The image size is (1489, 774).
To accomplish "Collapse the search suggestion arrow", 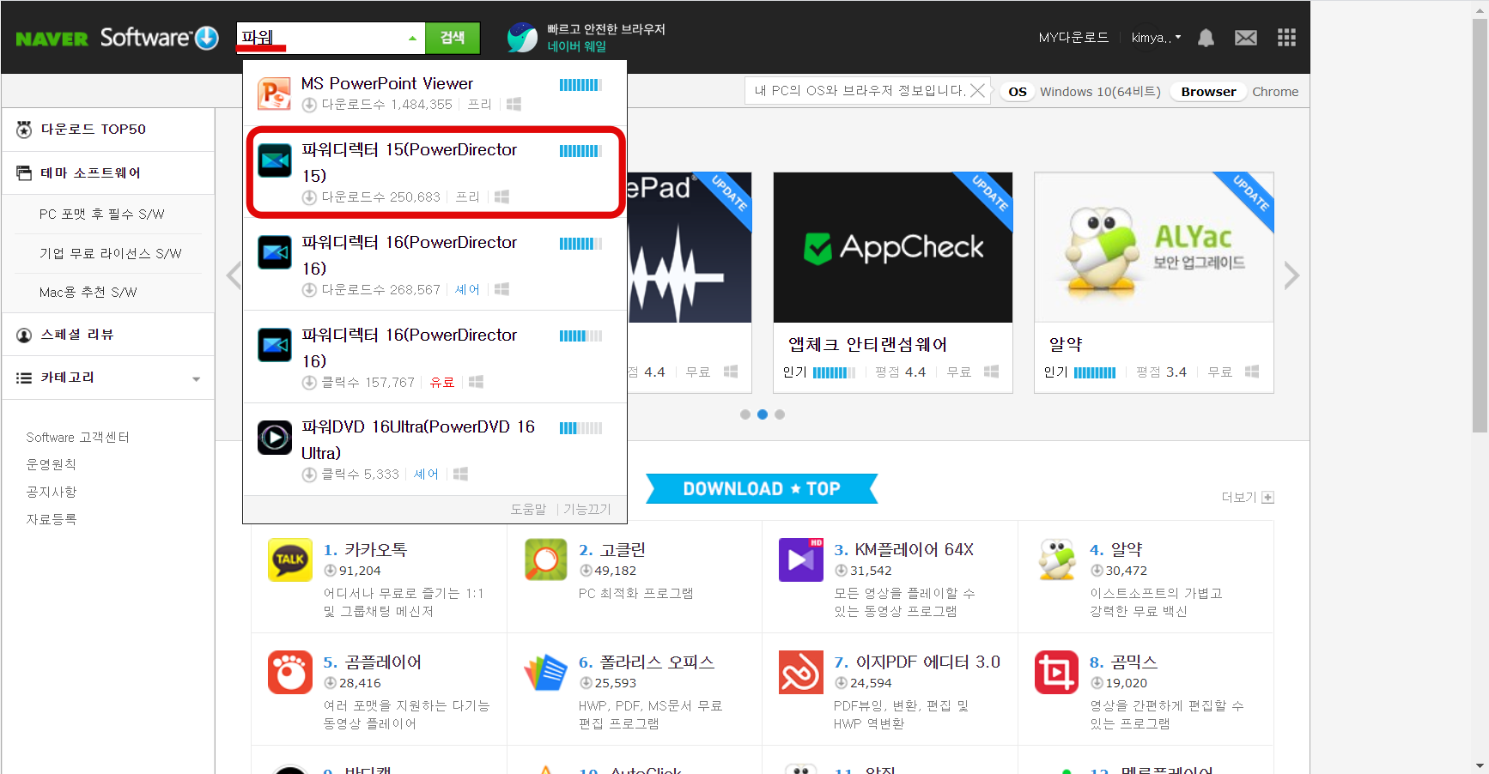I will [x=412, y=39].
